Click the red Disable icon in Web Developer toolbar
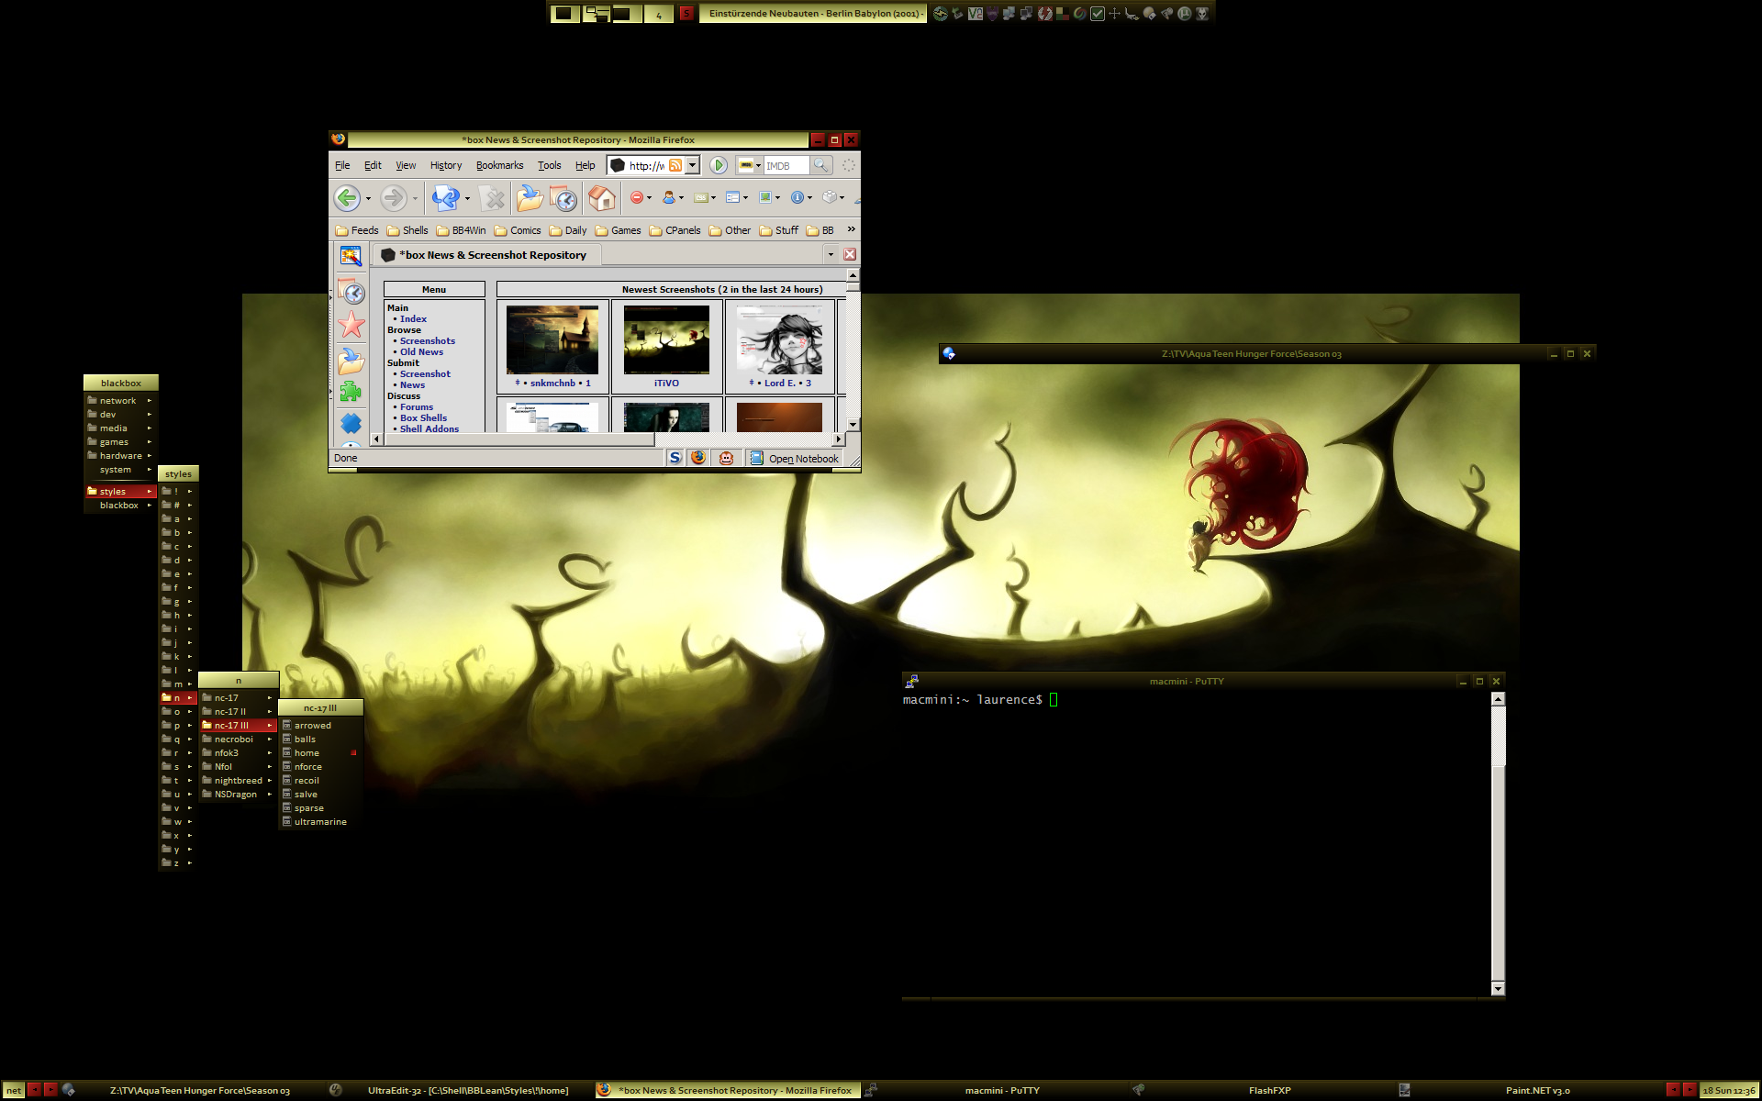This screenshot has height=1101, width=1762. (x=636, y=197)
